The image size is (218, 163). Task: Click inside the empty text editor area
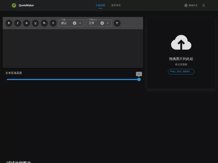(73, 49)
